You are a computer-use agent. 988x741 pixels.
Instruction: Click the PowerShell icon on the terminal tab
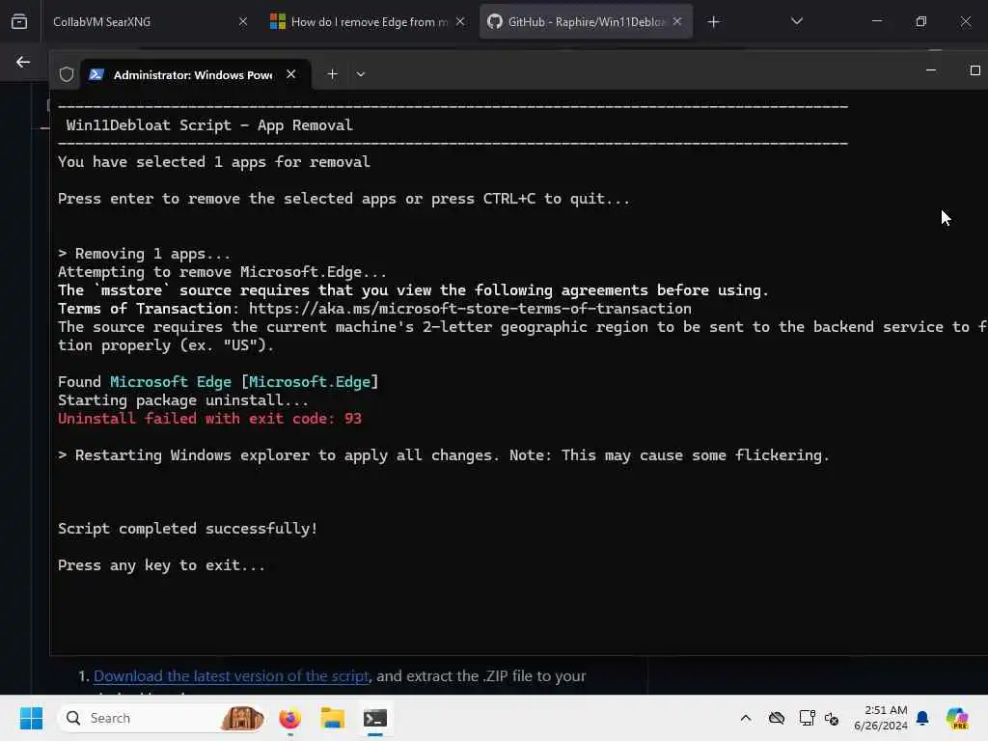[96, 74]
